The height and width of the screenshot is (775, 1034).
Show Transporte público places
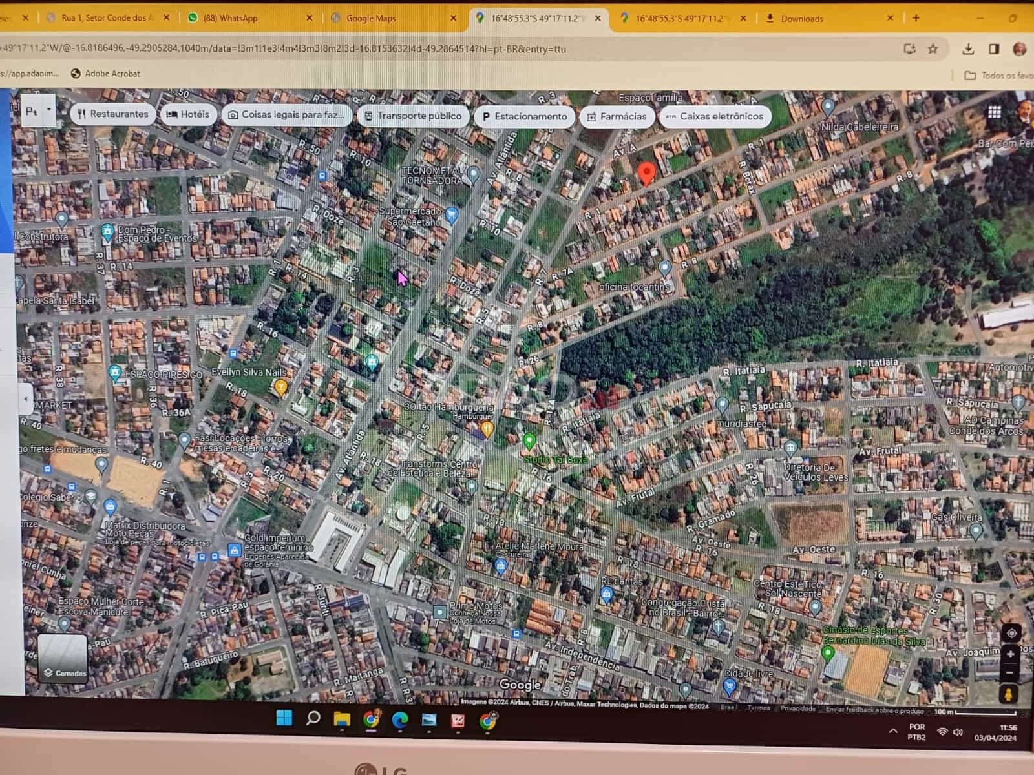point(413,116)
